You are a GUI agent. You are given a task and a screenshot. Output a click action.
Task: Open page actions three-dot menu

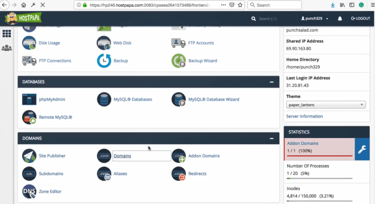[223, 5]
